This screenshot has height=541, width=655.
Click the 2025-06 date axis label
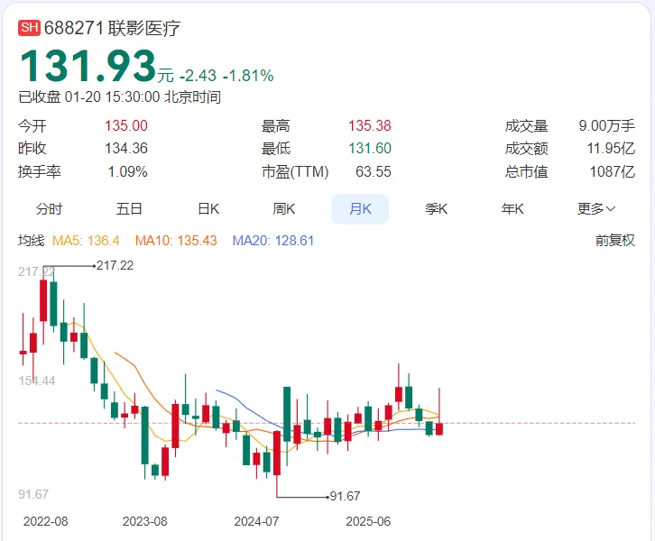pyautogui.click(x=368, y=521)
